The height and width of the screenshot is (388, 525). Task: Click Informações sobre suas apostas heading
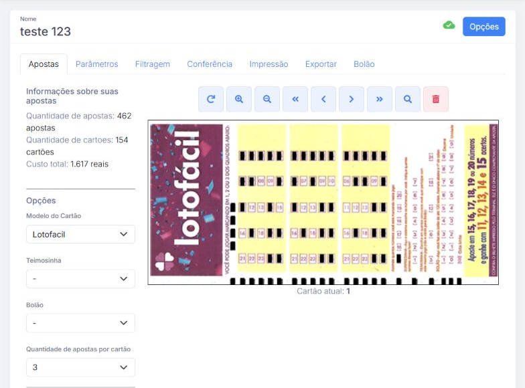pos(72,96)
